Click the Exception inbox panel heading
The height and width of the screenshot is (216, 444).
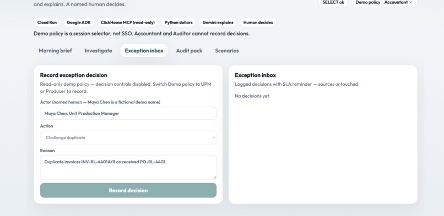point(256,75)
